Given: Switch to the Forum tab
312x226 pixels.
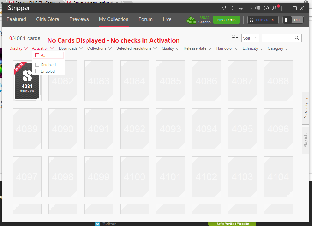Looking at the screenshot, I should (145, 19).
